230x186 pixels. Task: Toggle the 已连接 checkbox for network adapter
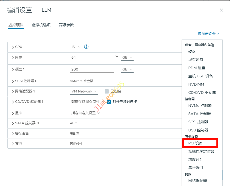pos(107,91)
